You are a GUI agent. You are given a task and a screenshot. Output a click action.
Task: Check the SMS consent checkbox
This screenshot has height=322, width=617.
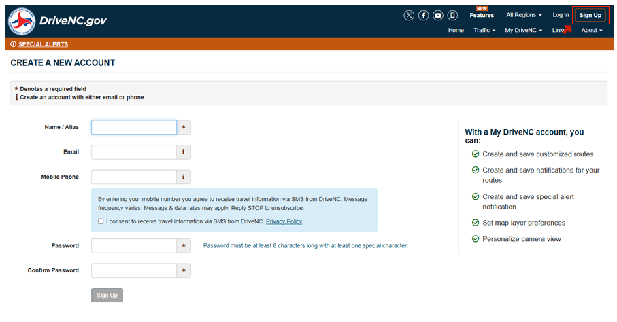pyautogui.click(x=101, y=221)
